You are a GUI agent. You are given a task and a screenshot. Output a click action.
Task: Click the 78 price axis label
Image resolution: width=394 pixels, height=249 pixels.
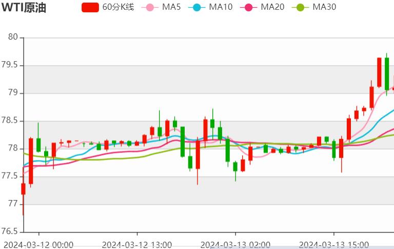coord(13,148)
